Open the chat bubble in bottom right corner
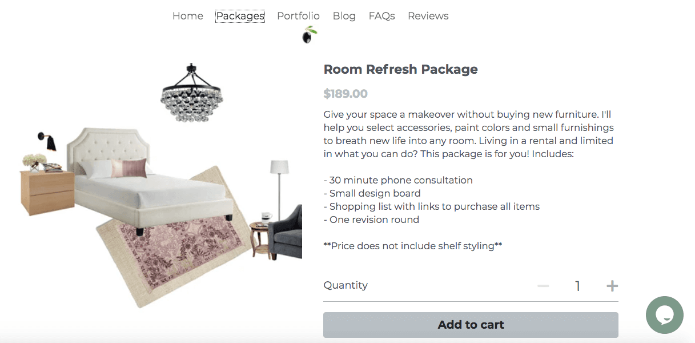Screen dimensions: 695x343 coord(664,315)
